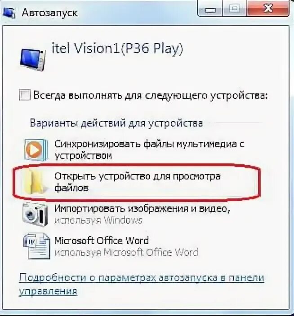Click the Microsoft Office Word document icon
Screen dimensions: 294x316
(x=36, y=246)
